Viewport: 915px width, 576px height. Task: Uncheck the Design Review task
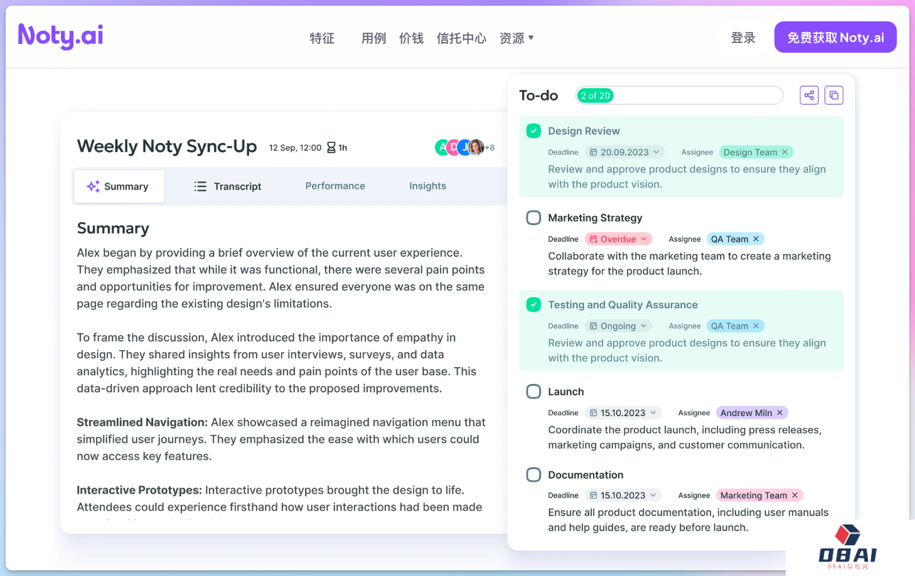coord(533,131)
